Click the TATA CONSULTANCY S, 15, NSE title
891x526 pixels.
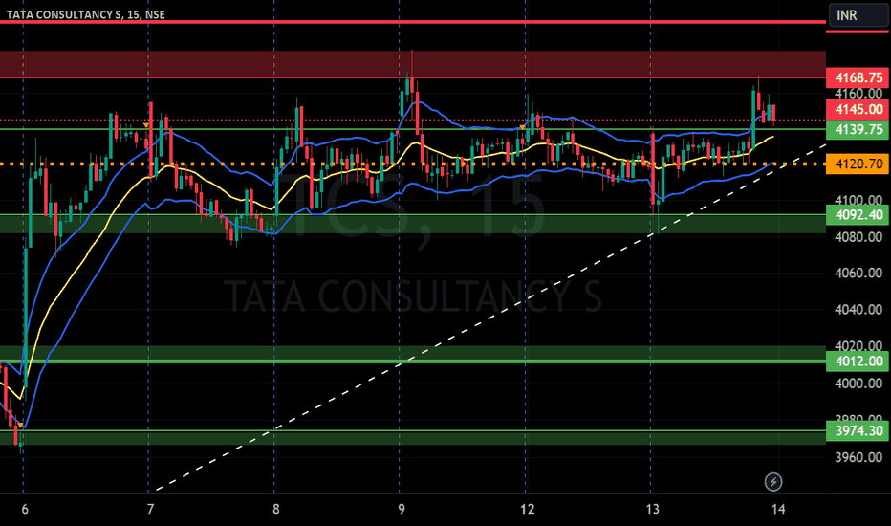[x=86, y=14]
